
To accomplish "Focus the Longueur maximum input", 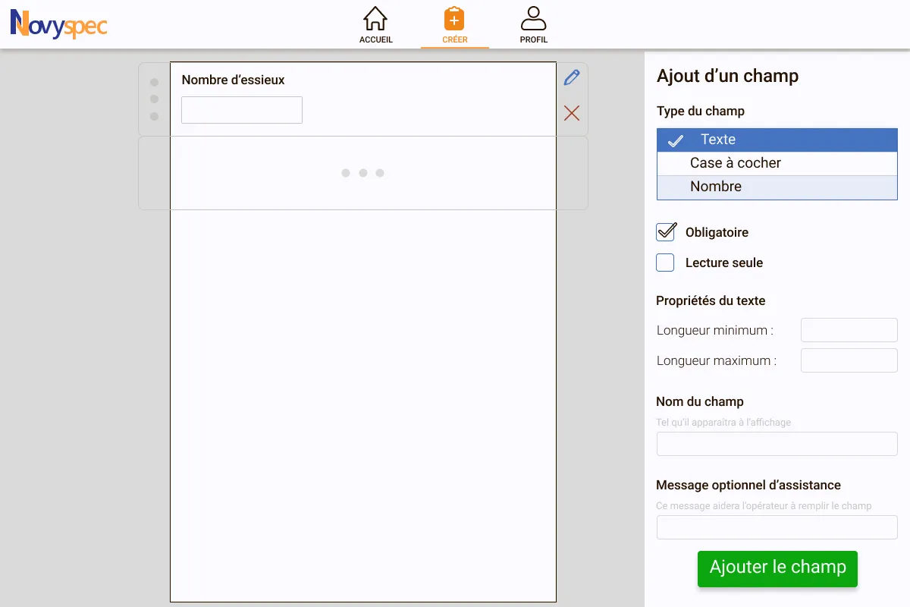I will point(849,360).
